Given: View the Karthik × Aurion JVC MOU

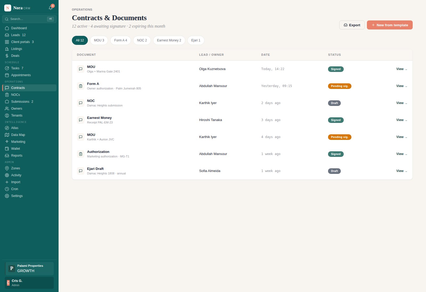Looking at the screenshot, I should click(402, 137).
